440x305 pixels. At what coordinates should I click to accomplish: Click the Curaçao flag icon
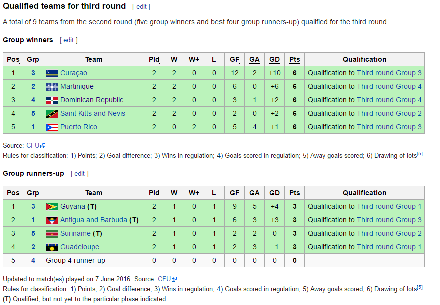[52, 73]
